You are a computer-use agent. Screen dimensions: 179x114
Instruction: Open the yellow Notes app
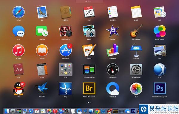tap(136, 12)
